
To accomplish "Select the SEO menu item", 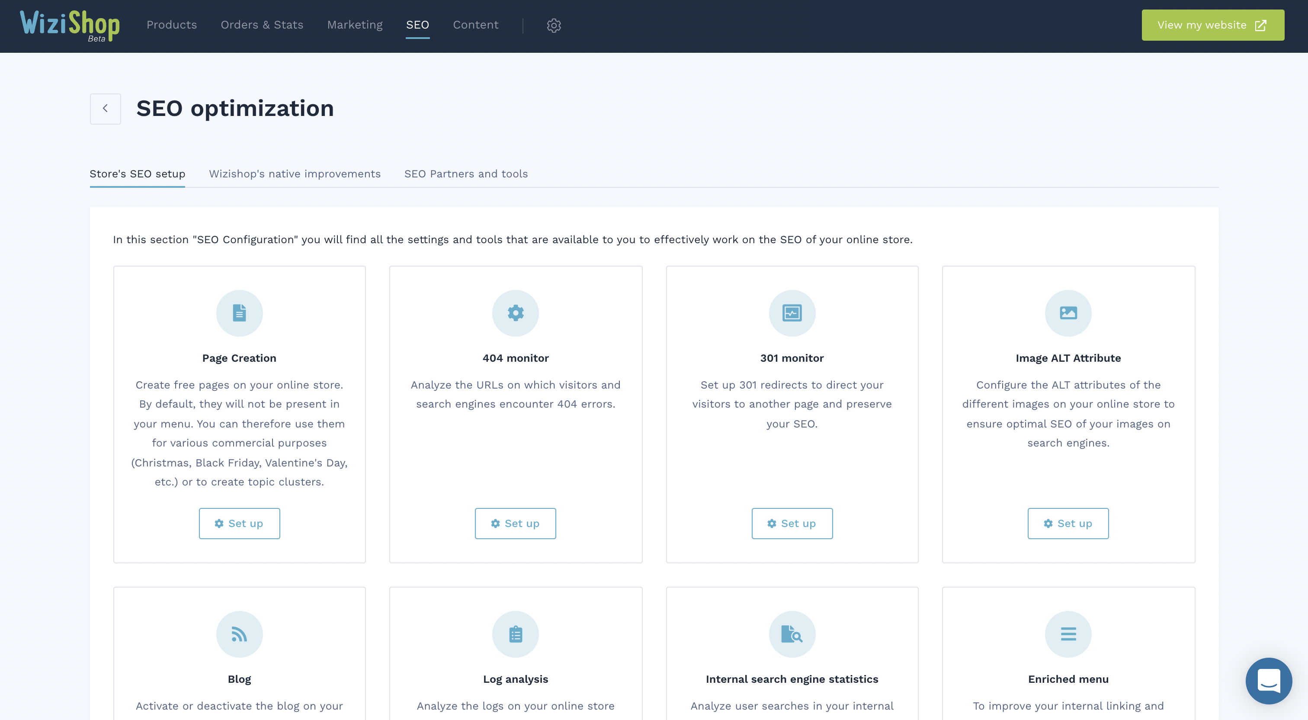I will [417, 25].
